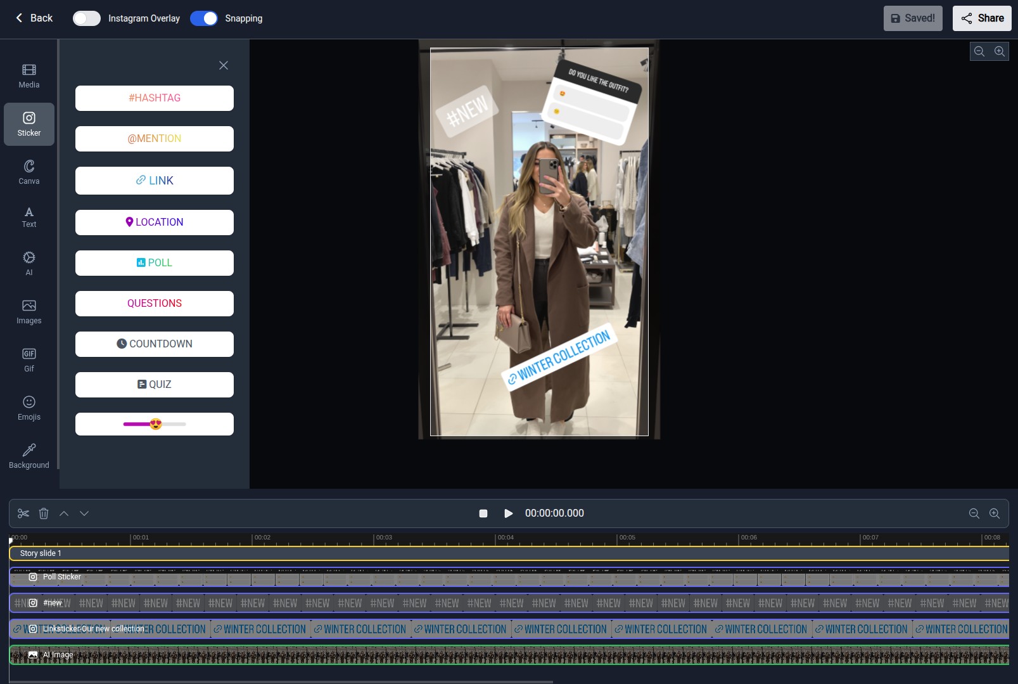The width and height of the screenshot is (1018, 684).
Task: Add a QUIZ sticker
Action: [154, 384]
